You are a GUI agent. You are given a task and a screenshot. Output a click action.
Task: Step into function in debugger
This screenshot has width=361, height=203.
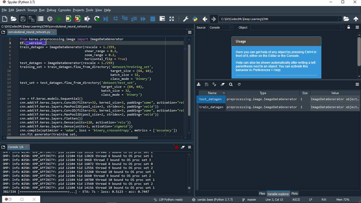point(125,19)
